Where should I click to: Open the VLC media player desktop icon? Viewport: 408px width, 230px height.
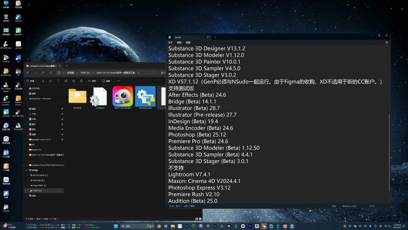6,87
